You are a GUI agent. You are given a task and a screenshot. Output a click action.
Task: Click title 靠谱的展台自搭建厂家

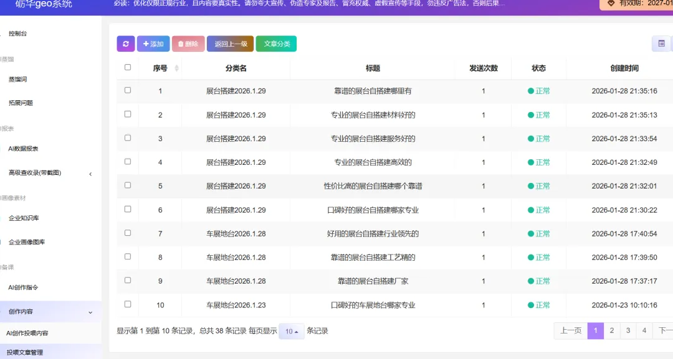373,281
